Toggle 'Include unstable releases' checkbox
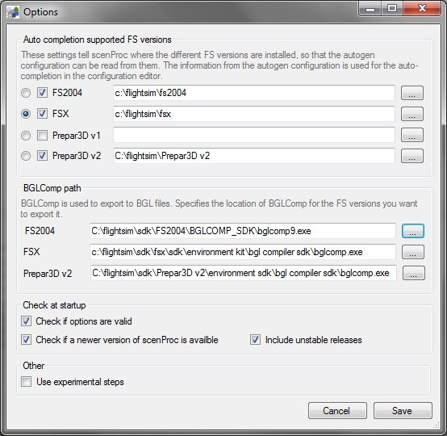 (x=255, y=340)
